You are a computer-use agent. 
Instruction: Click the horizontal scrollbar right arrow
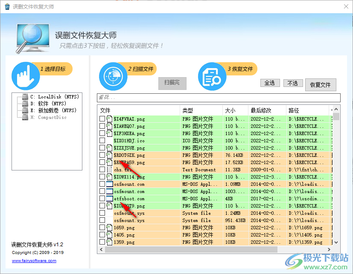pyautogui.click(x=329, y=249)
